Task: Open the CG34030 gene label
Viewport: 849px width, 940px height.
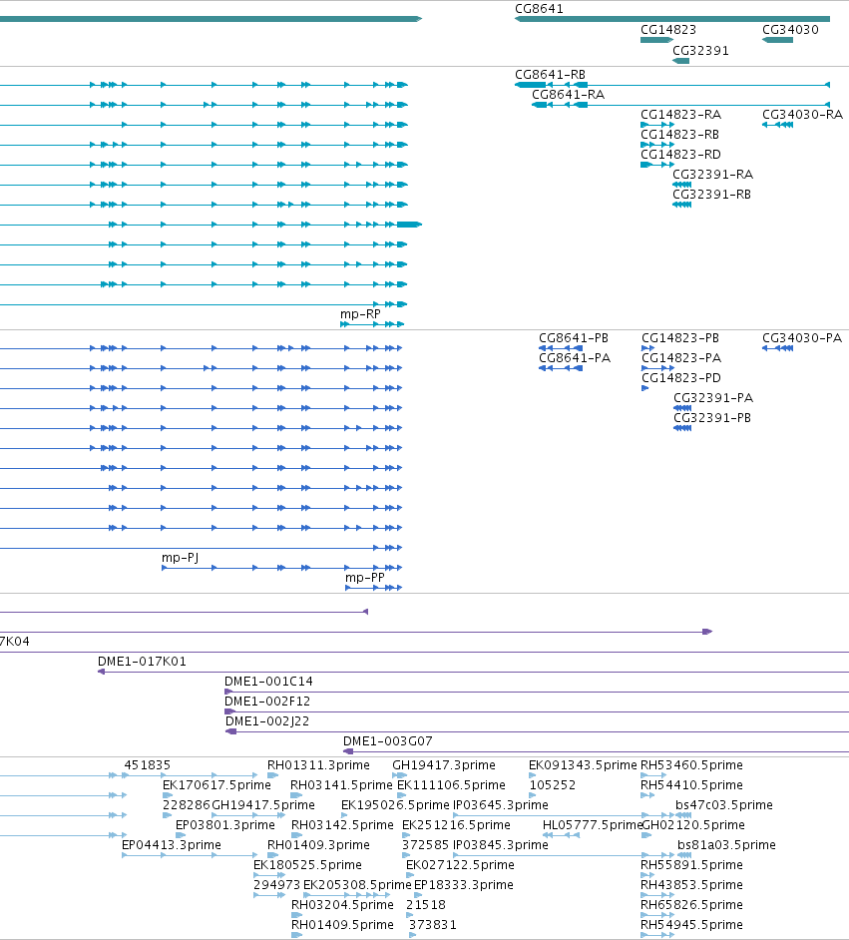Action: coord(790,30)
